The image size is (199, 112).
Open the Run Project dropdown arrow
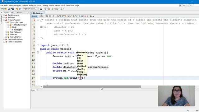click(54, 9)
